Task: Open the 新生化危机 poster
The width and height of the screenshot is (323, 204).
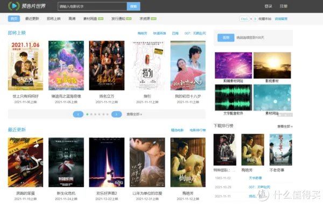Action: [x=66, y=163]
